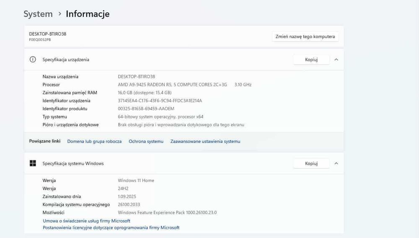Click the Możliwości label
Screen dimensions: 419x238
pos(54,212)
